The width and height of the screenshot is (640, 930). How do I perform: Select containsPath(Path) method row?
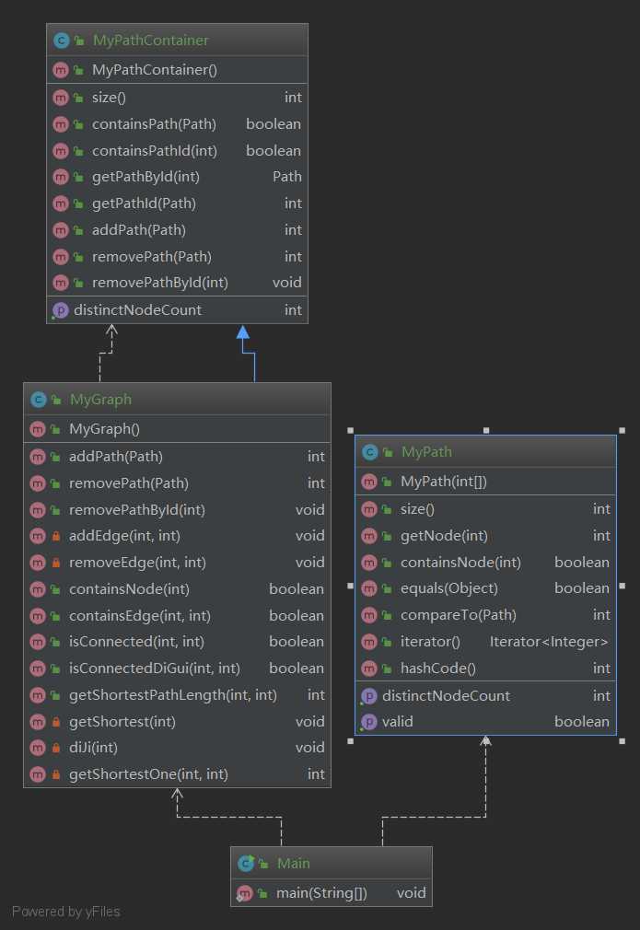(177, 124)
